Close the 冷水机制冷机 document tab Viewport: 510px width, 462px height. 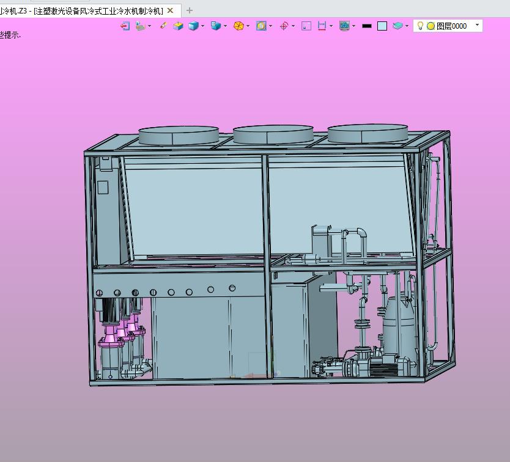click(x=170, y=11)
